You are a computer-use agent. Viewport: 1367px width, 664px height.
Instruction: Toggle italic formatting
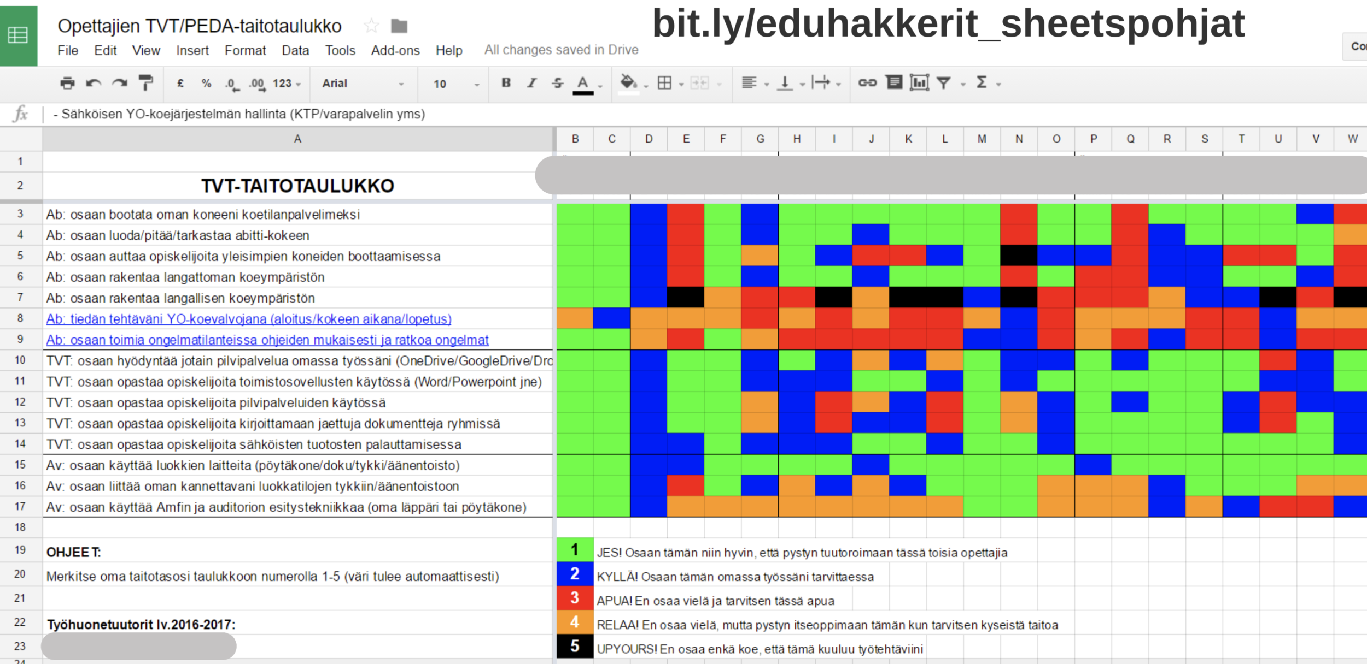click(531, 83)
